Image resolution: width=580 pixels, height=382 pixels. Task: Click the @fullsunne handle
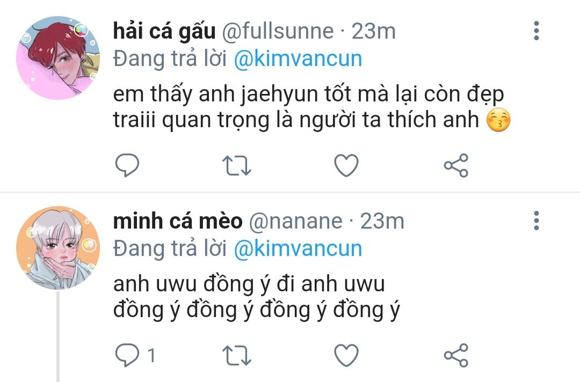pos(278,31)
